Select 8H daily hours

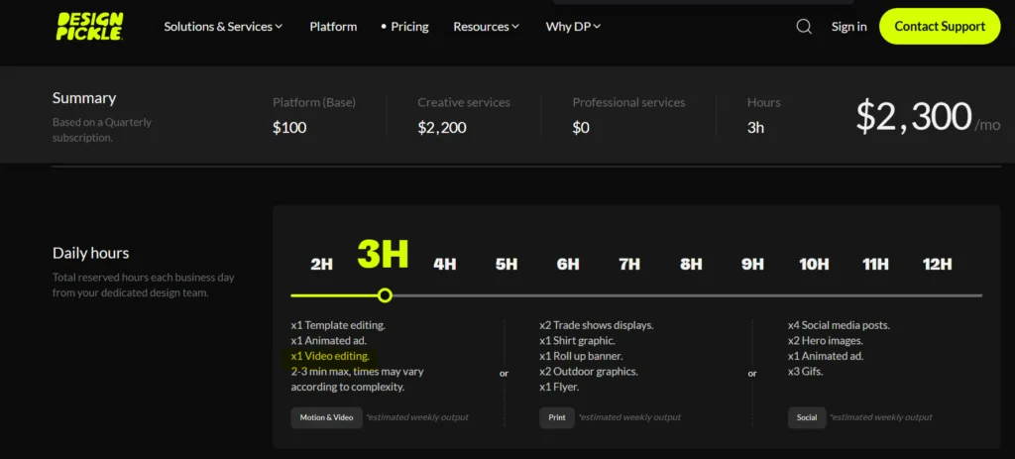coord(691,264)
